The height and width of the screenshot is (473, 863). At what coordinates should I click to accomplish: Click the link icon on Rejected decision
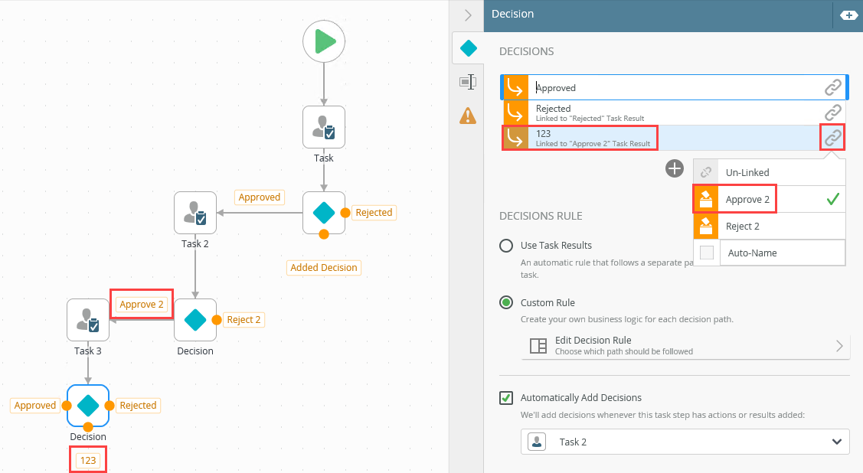click(x=832, y=113)
